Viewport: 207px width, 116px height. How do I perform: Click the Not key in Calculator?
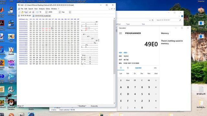[149, 73]
